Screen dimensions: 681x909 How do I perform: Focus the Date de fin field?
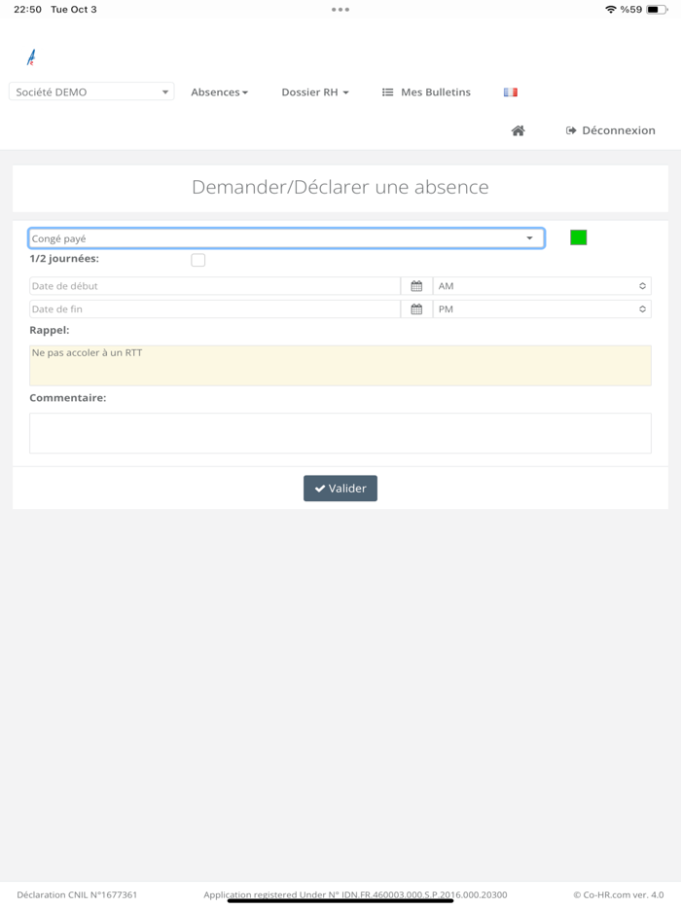(x=214, y=309)
